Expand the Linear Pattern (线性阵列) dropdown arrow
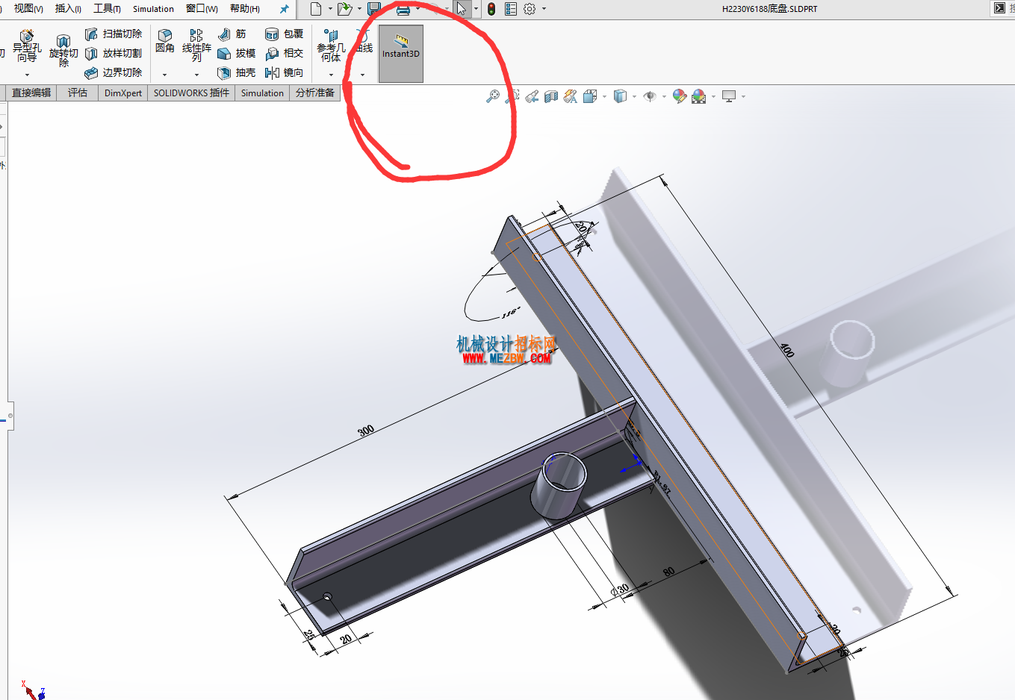The image size is (1015, 700). pos(196,75)
